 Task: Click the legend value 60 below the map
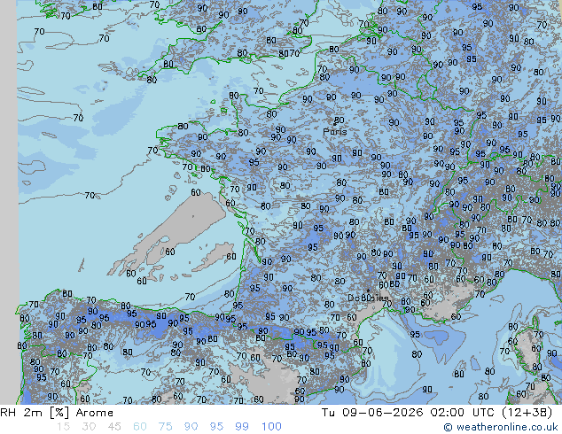pyautogui.click(x=140, y=427)
